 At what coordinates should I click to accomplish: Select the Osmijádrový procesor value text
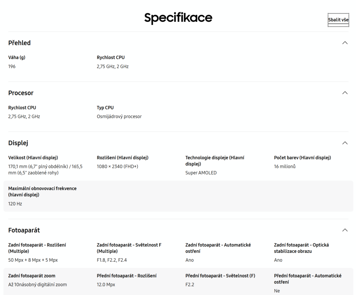[119, 116]
